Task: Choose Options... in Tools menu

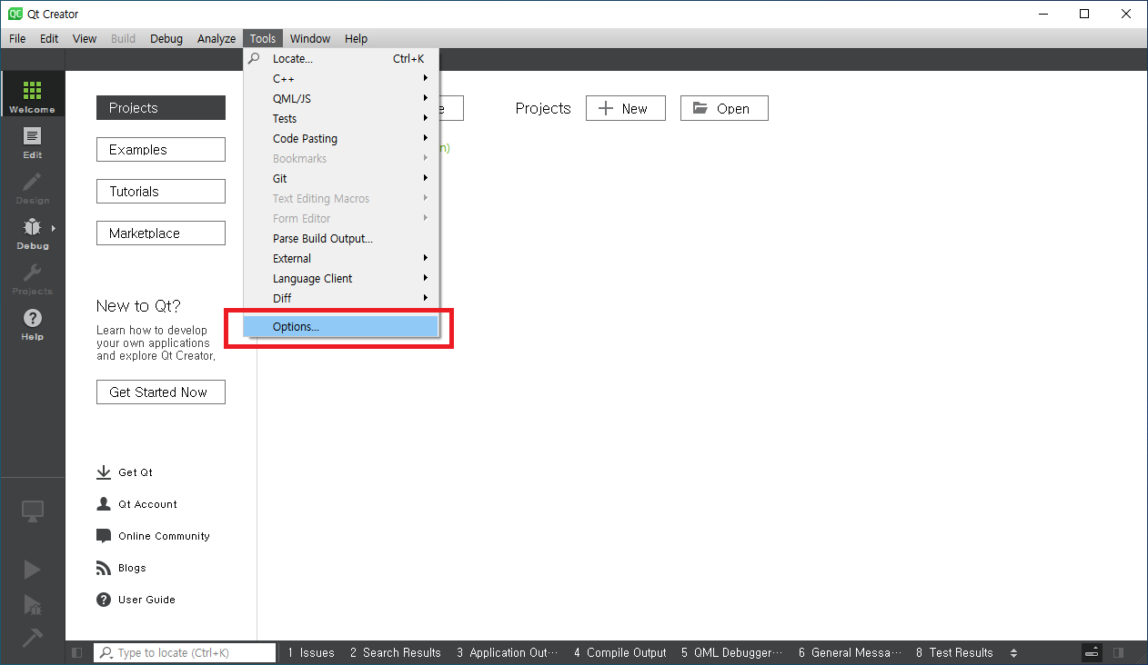Action: coord(341,327)
